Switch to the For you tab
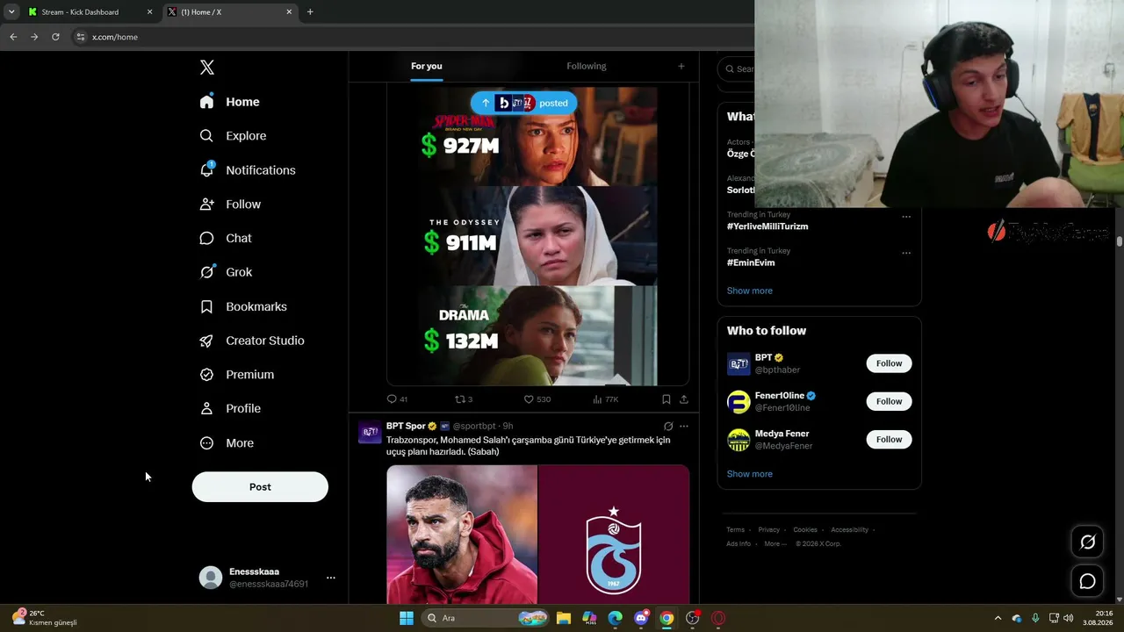This screenshot has height=632, width=1124. coord(427,66)
